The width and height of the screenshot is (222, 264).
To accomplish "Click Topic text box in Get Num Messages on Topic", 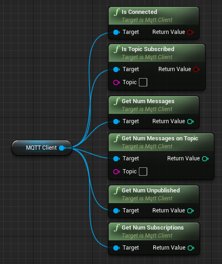I will coord(143,172).
